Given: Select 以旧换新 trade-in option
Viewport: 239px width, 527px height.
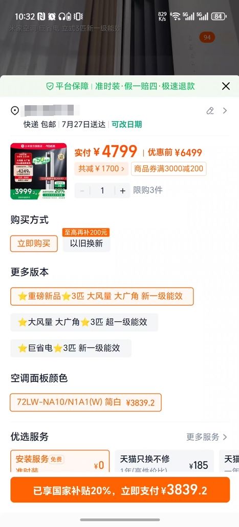Looking at the screenshot, I should click(x=86, y=243).
